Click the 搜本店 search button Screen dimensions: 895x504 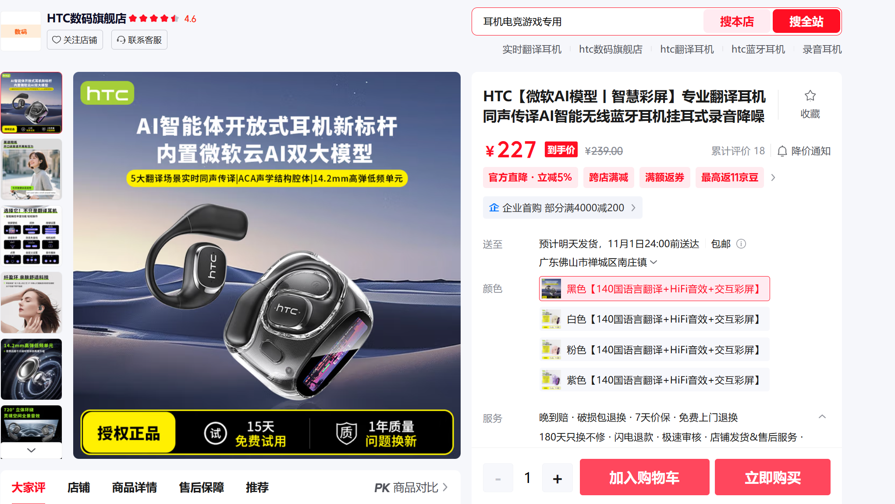[737, 21]
